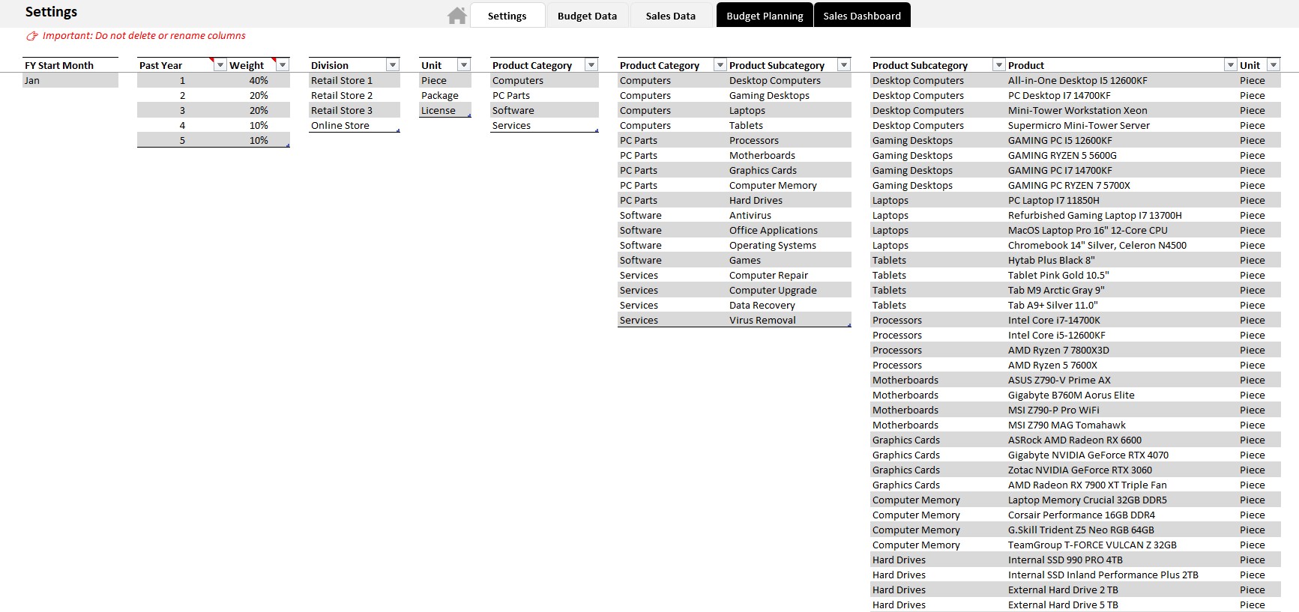Viewport: 1299px width, 612px height.
Task: Click the Online Store division cell
Action: pos(354,125)
